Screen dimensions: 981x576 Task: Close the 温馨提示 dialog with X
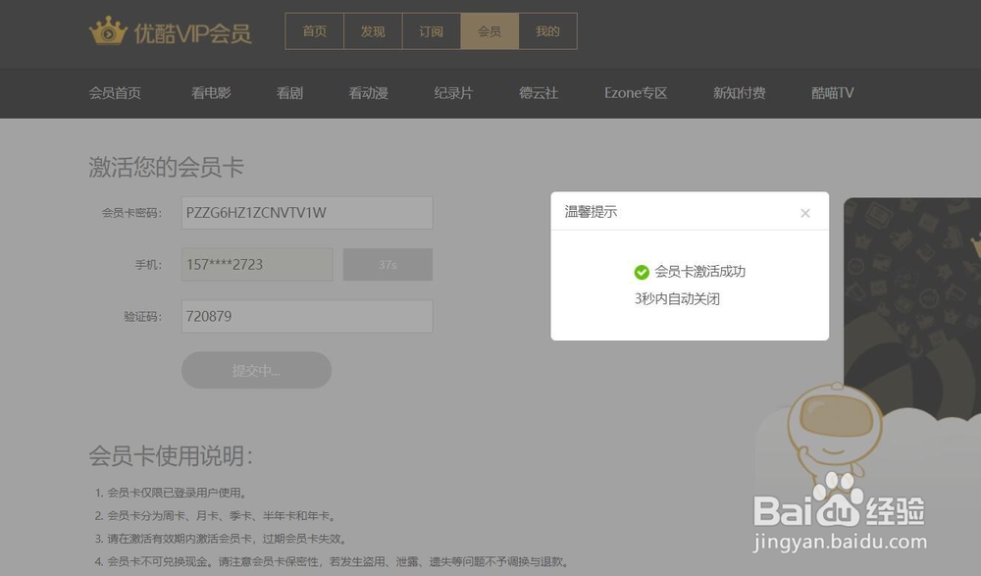click(805, 213)
